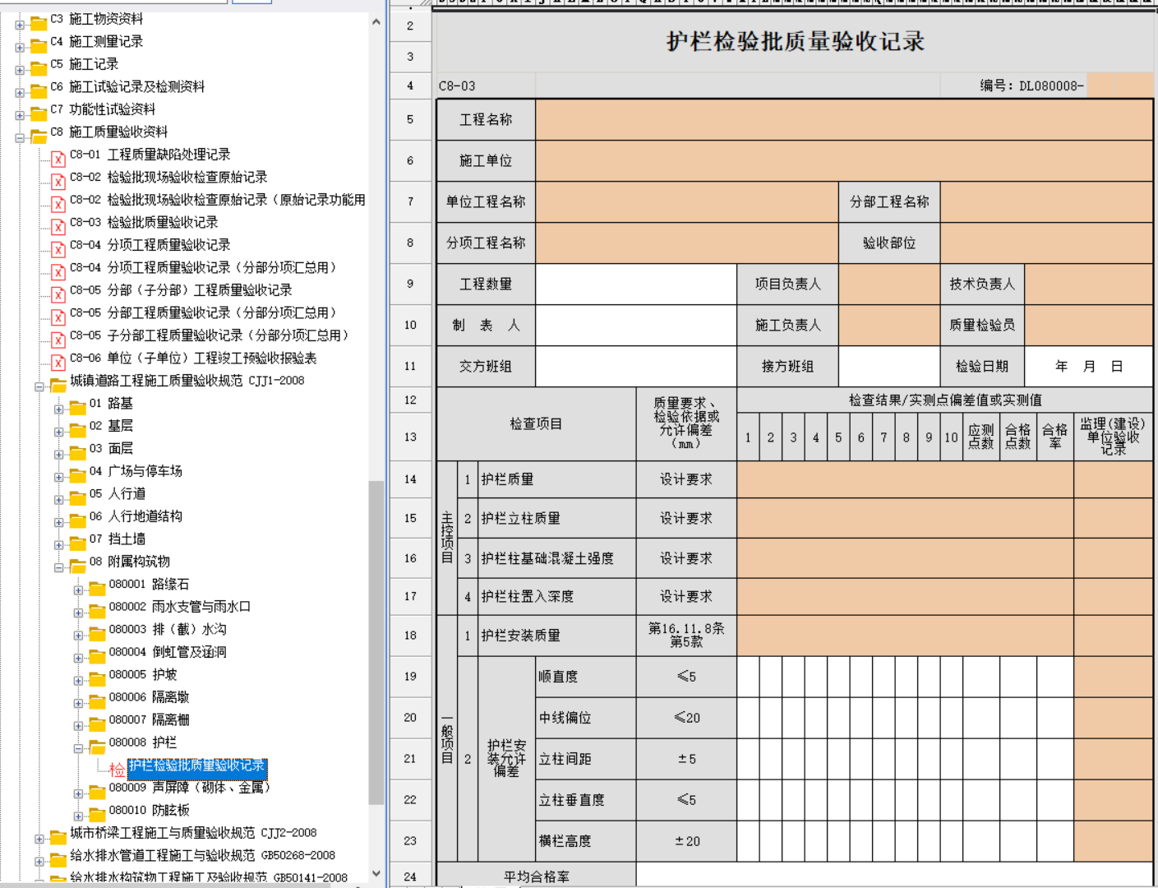Click the 07 挡土墙 folder icon
This screenshot has height=888, width=1158.
coord(78,542)
